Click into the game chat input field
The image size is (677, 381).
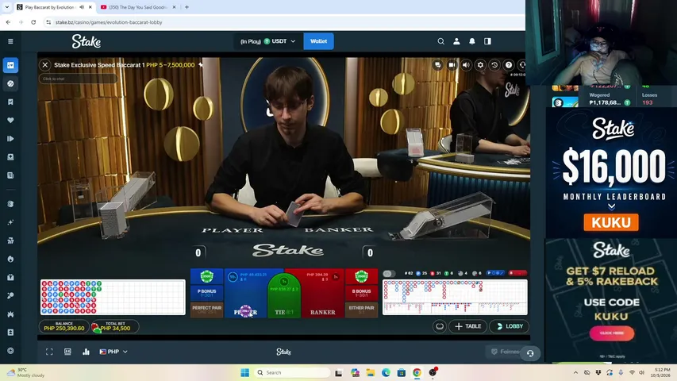point(78,79)
